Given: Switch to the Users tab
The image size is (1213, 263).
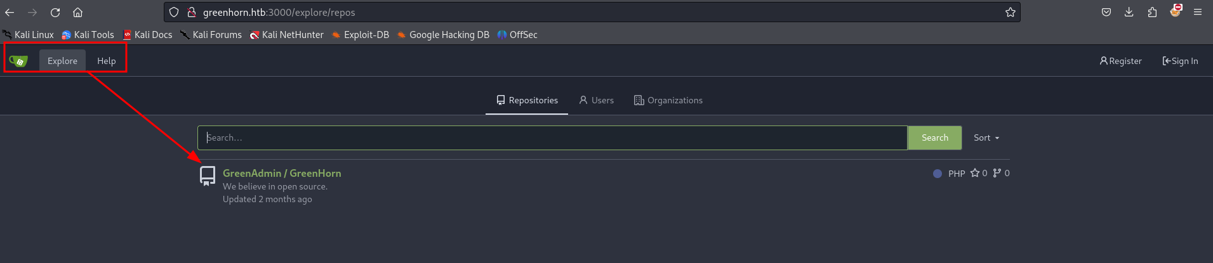Looking at the screenshot, I should [596, 100].
